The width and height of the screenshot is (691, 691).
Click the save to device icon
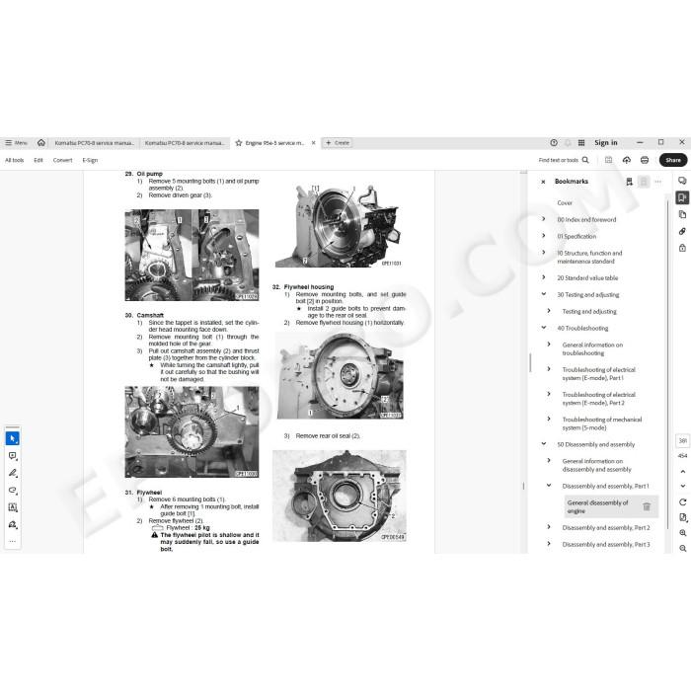point(609,160)
